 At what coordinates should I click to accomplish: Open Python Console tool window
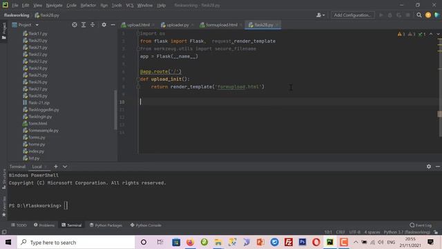click(x=146, y=225)
